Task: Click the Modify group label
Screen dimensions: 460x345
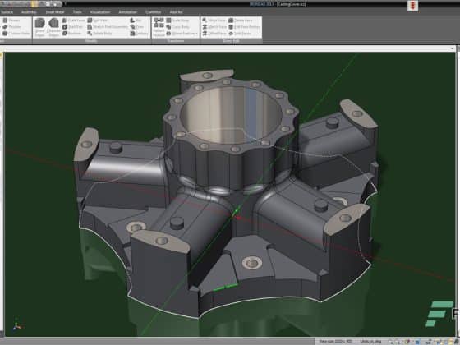Action: coord(91,41)
